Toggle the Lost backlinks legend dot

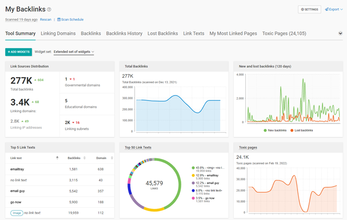pos(292,130)
